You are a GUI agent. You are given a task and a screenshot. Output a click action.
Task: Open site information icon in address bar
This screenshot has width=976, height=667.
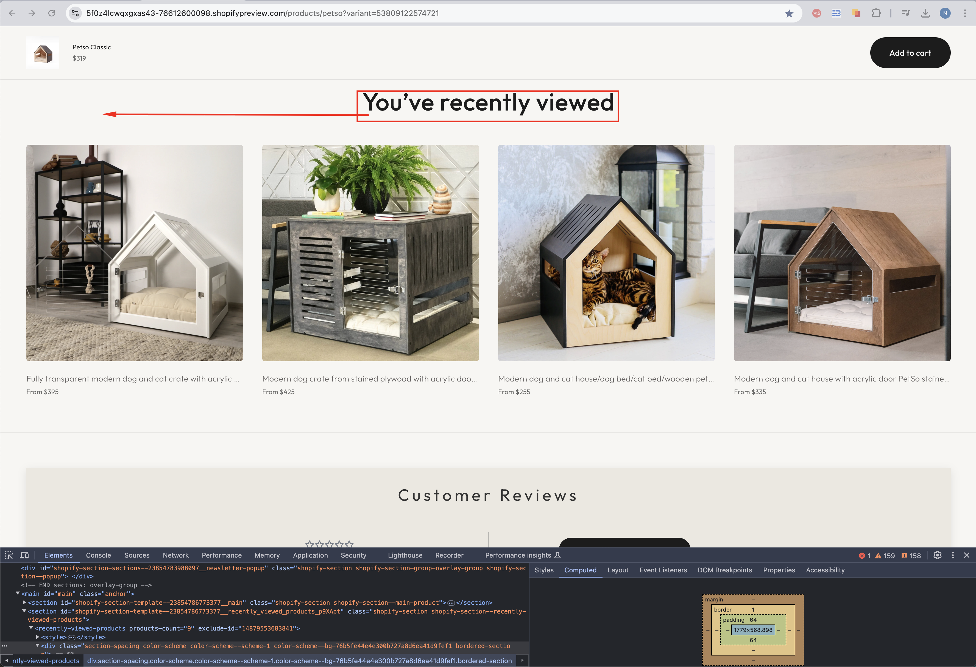pyautogui.click(x=75, y=13)
